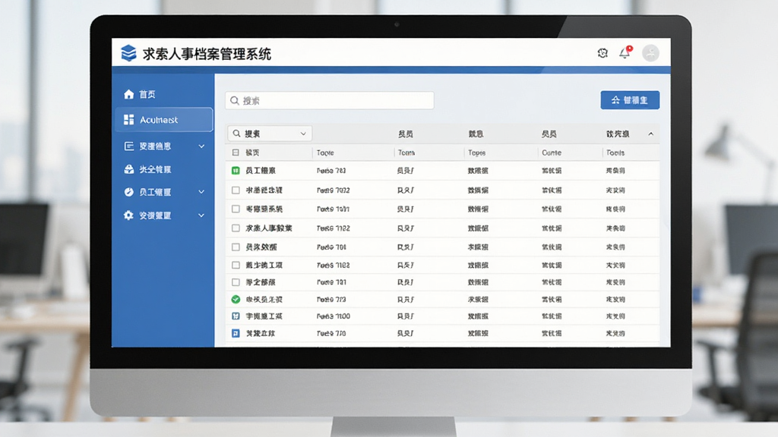Click the code cell ending in 7032

[x=334, y=190]
